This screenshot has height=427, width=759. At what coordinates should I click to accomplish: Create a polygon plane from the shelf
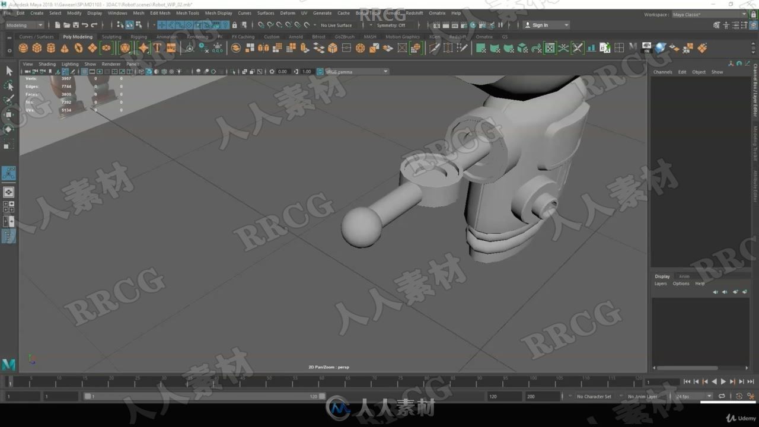click(92, 48)
